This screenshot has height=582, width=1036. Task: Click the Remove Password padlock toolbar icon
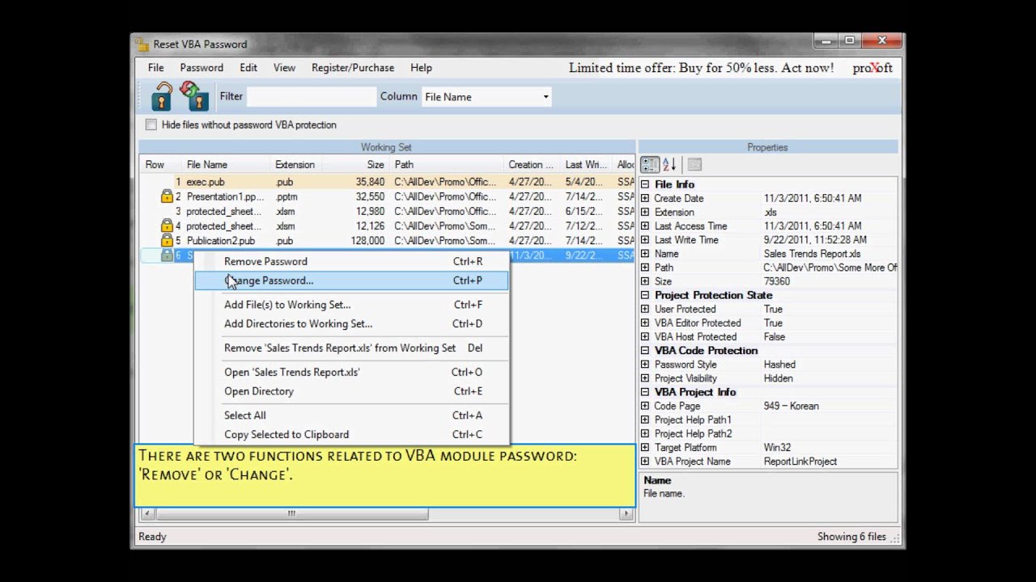tap(162, 96)
